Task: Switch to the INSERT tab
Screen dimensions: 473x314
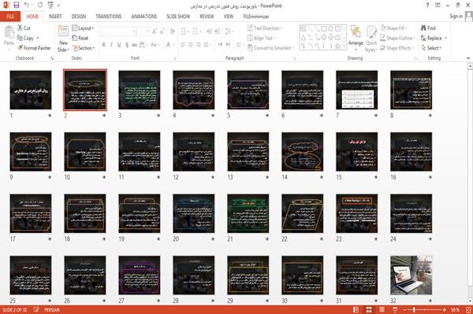Action: (55, 17)
